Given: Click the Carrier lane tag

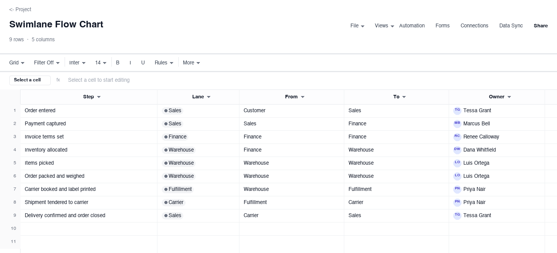Looking at the screenshot, I should point(174,202).
